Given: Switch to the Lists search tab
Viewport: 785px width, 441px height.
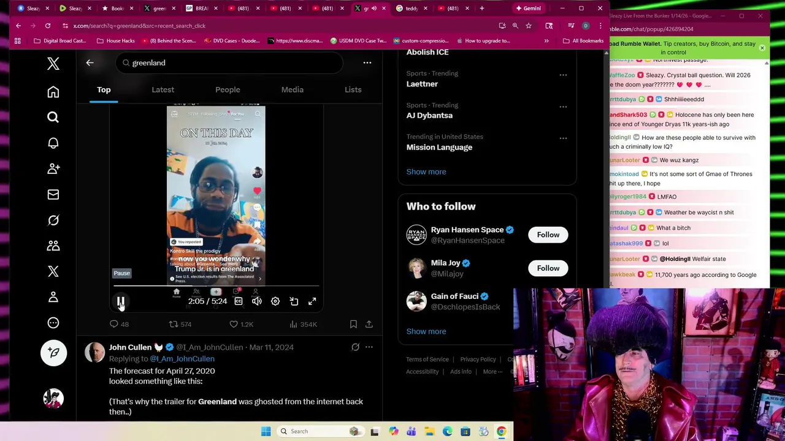Looking at the screenshot, I should point(353,89).
